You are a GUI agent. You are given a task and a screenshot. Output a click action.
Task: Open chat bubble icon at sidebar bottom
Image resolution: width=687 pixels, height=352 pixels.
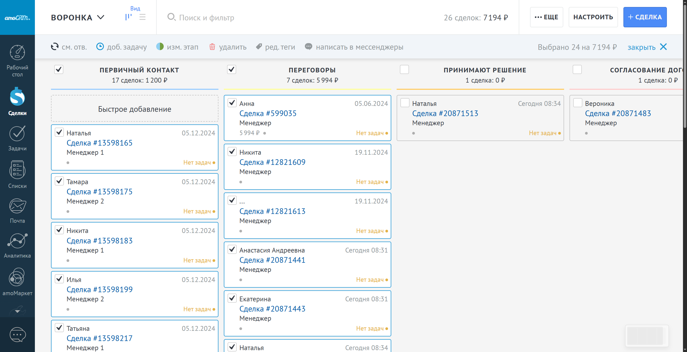(x=17, y=335)
